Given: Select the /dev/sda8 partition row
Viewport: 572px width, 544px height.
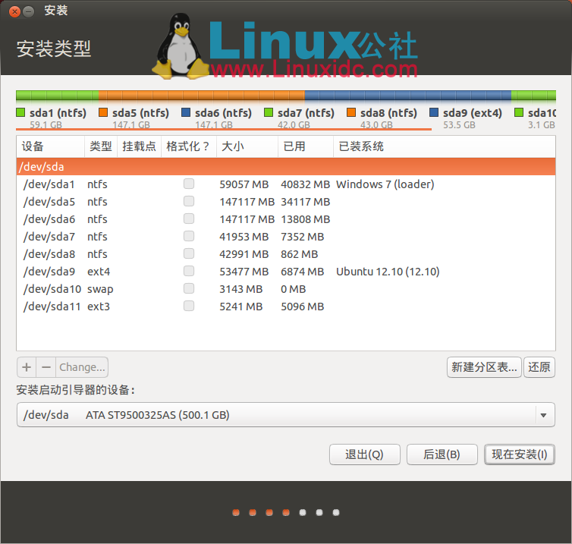Looking at the screenshot, I should [286, 254].
